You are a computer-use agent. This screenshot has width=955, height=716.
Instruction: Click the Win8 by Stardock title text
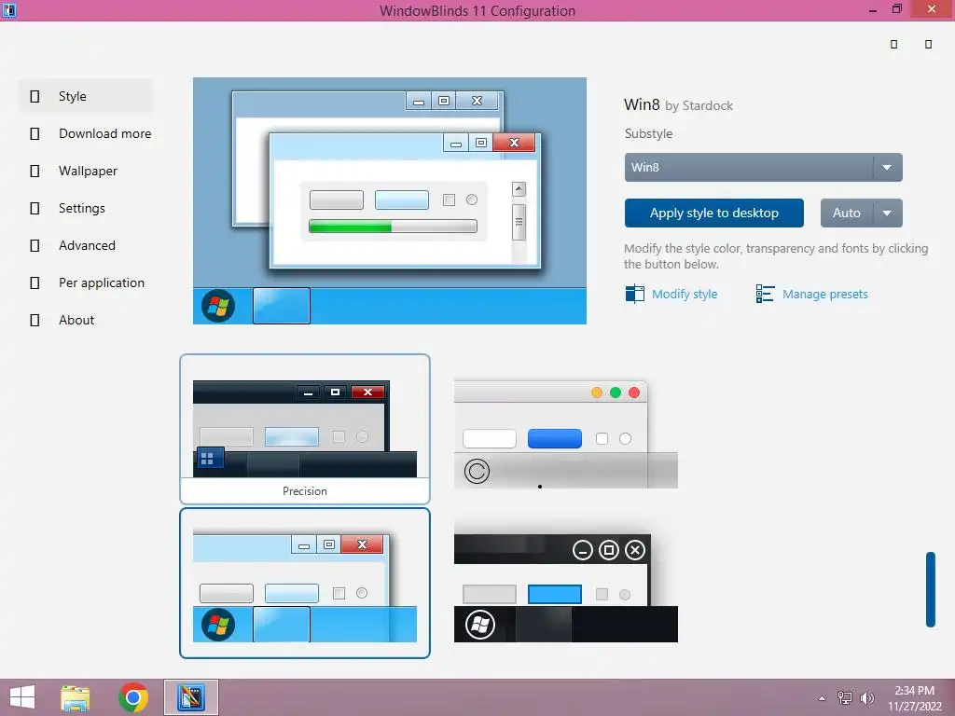pos(679,104)
